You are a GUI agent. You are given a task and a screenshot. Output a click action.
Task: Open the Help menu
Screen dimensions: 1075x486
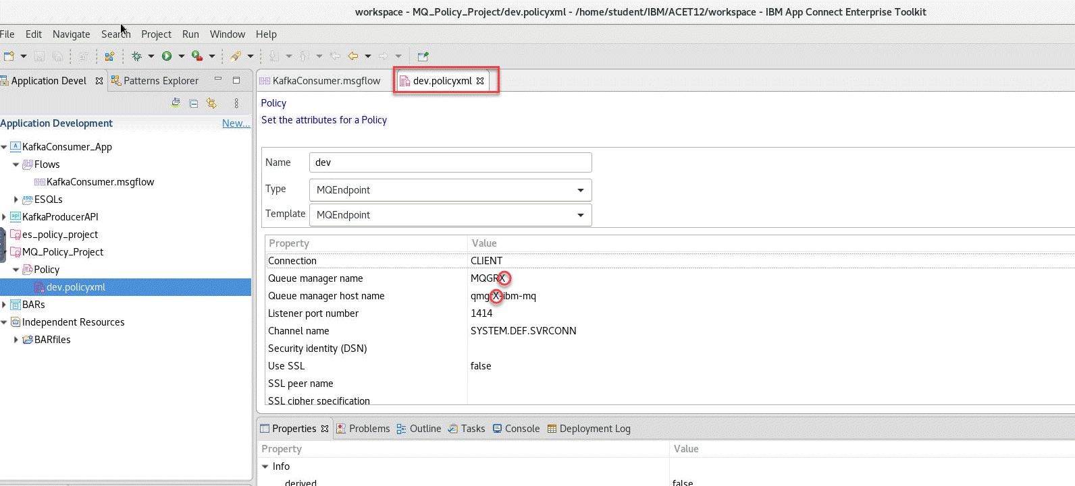tap(266, 34)
